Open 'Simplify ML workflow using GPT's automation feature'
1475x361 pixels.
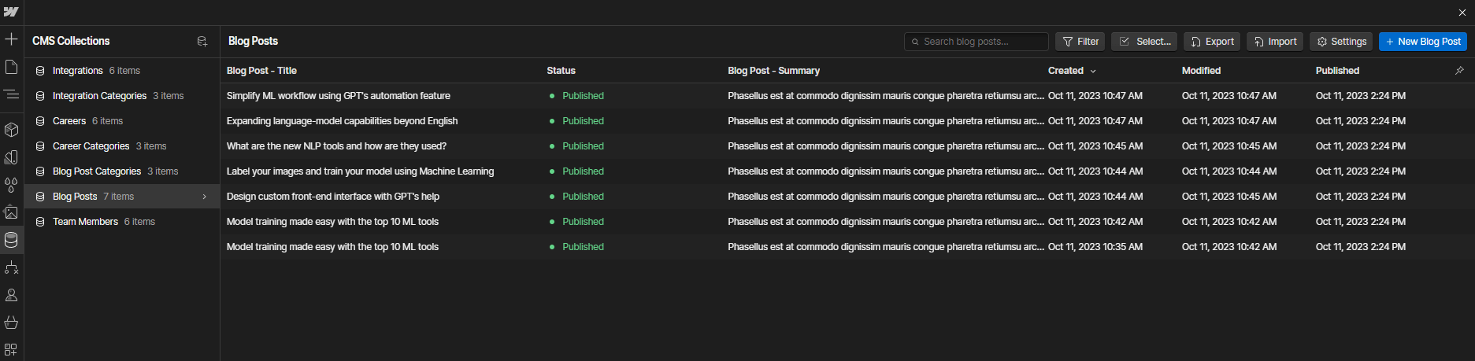click(339, 96)
